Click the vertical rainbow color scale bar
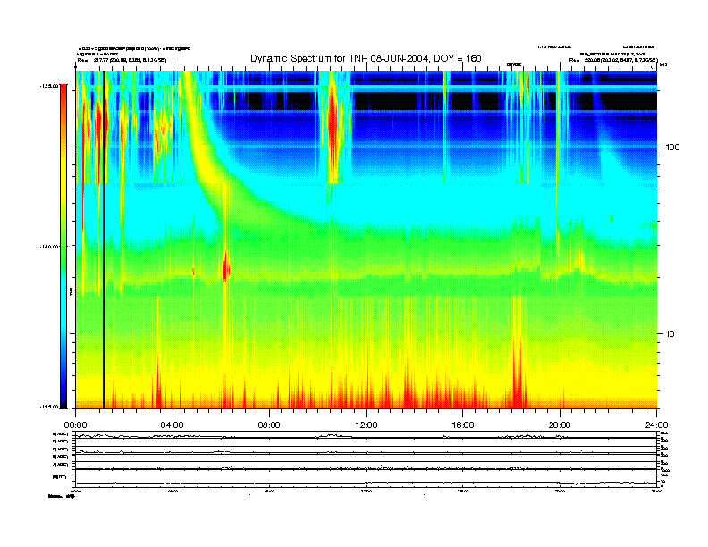708x547 pixels. [x=63, y=247]
